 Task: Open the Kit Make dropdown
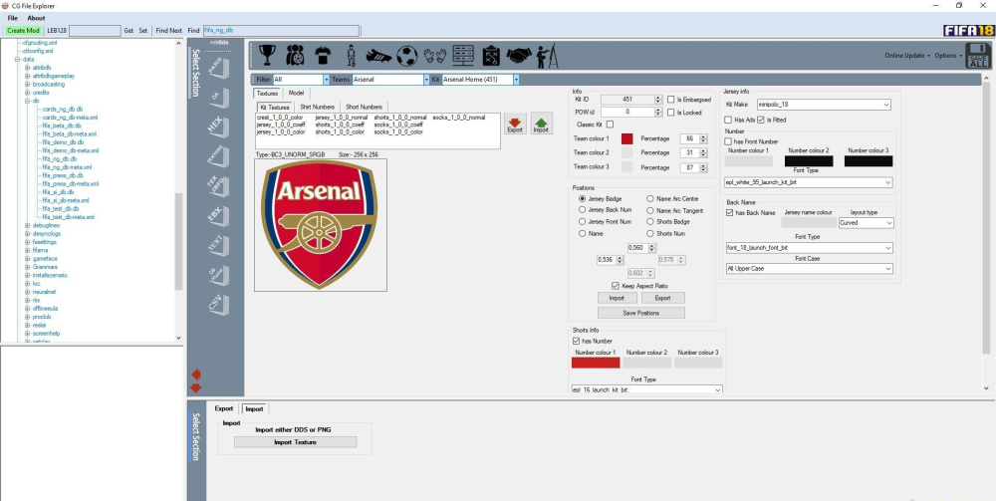point(824,105)
